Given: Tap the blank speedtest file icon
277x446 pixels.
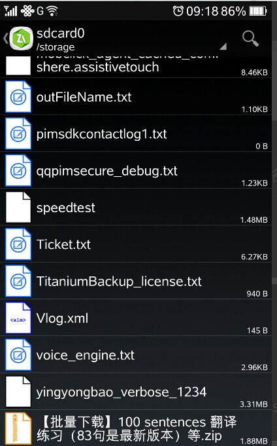Looking at the screenshot, I should [x=18, y=207].
